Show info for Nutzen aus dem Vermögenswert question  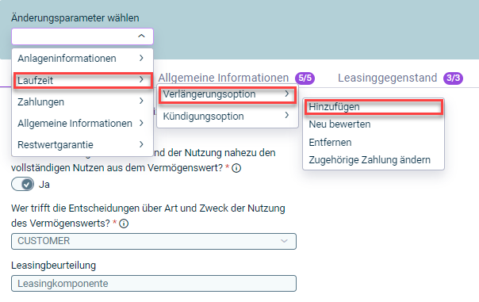tap(236, 168)
